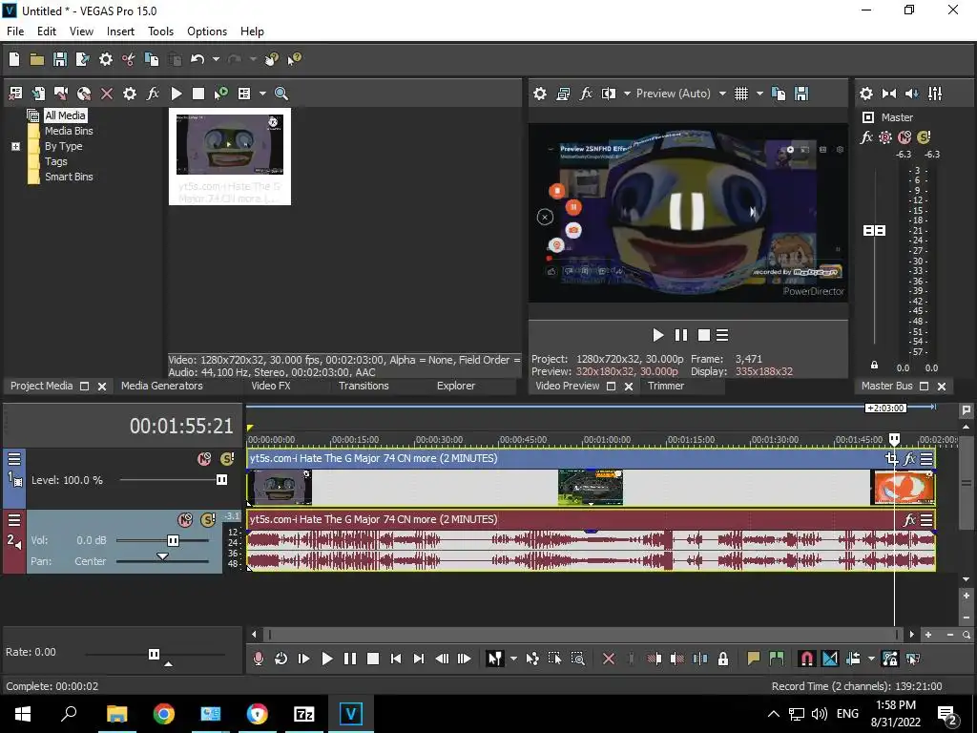
Task: Open Master Bus audio properties gear
Action: tap(866, 94)
